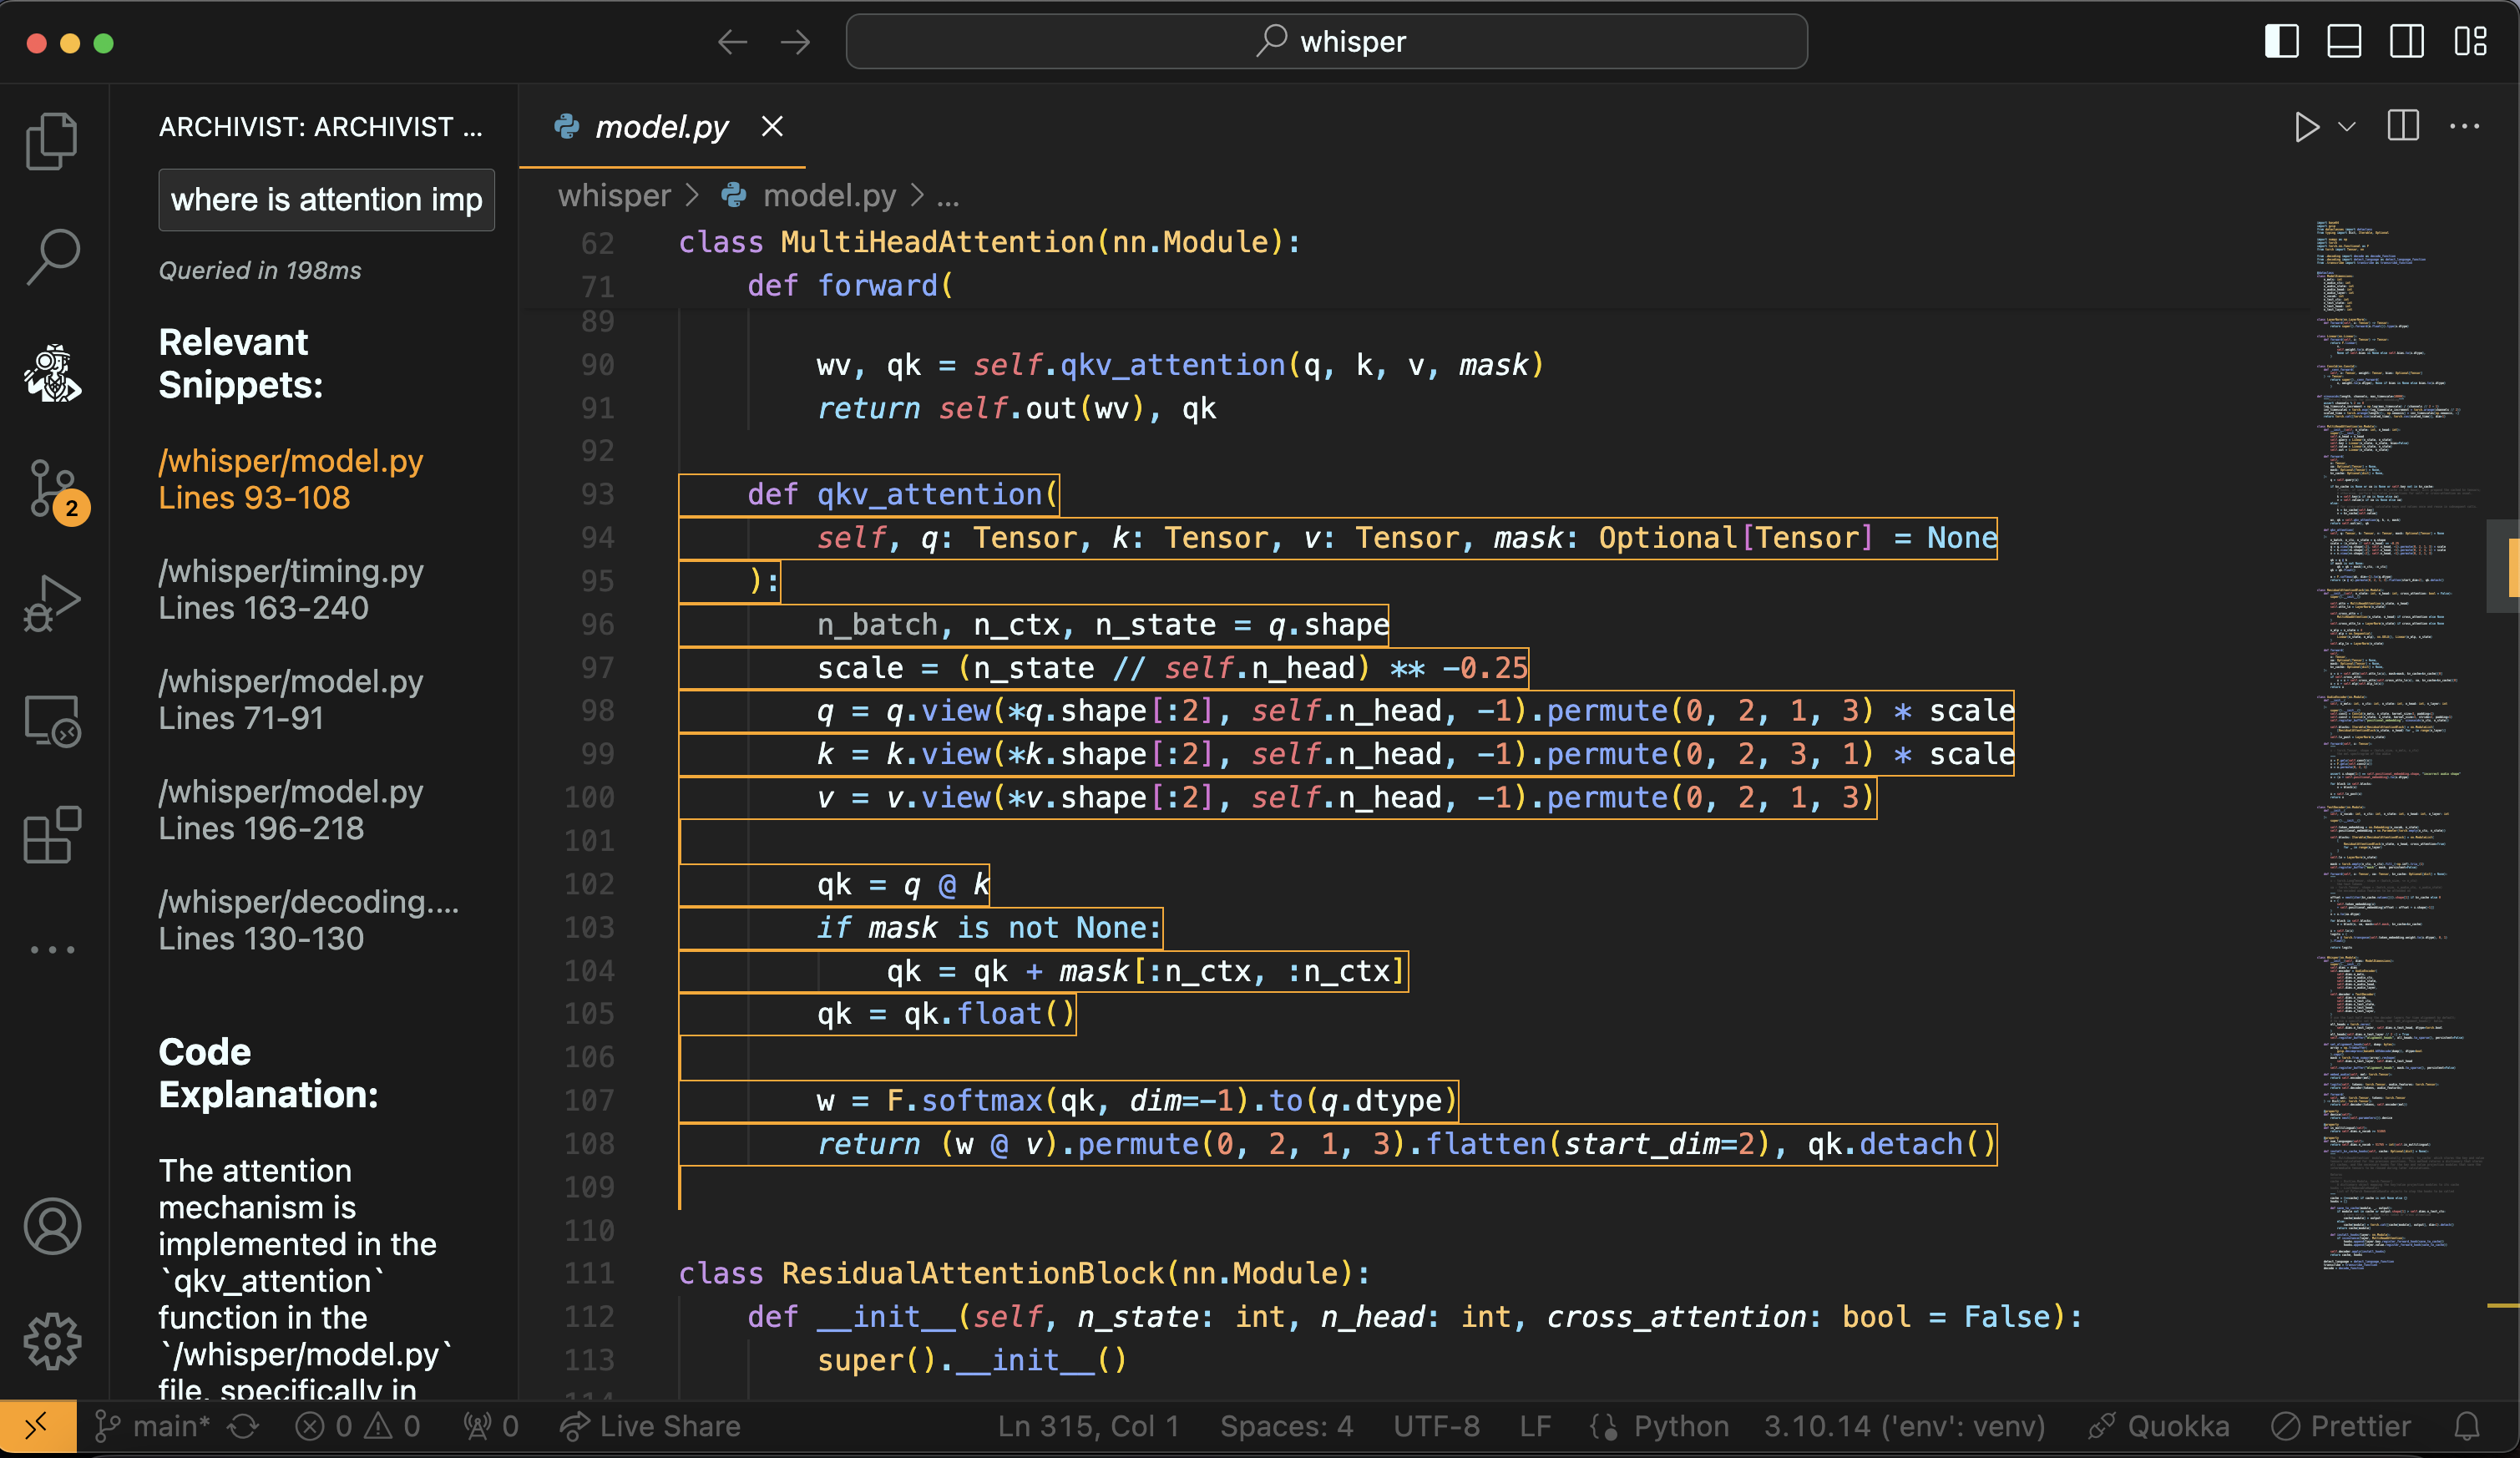The height and width of the screenshot is (1458, 2520).
Task: Expand the whisper breadcrumb path segment
Action: click(613, 193)
